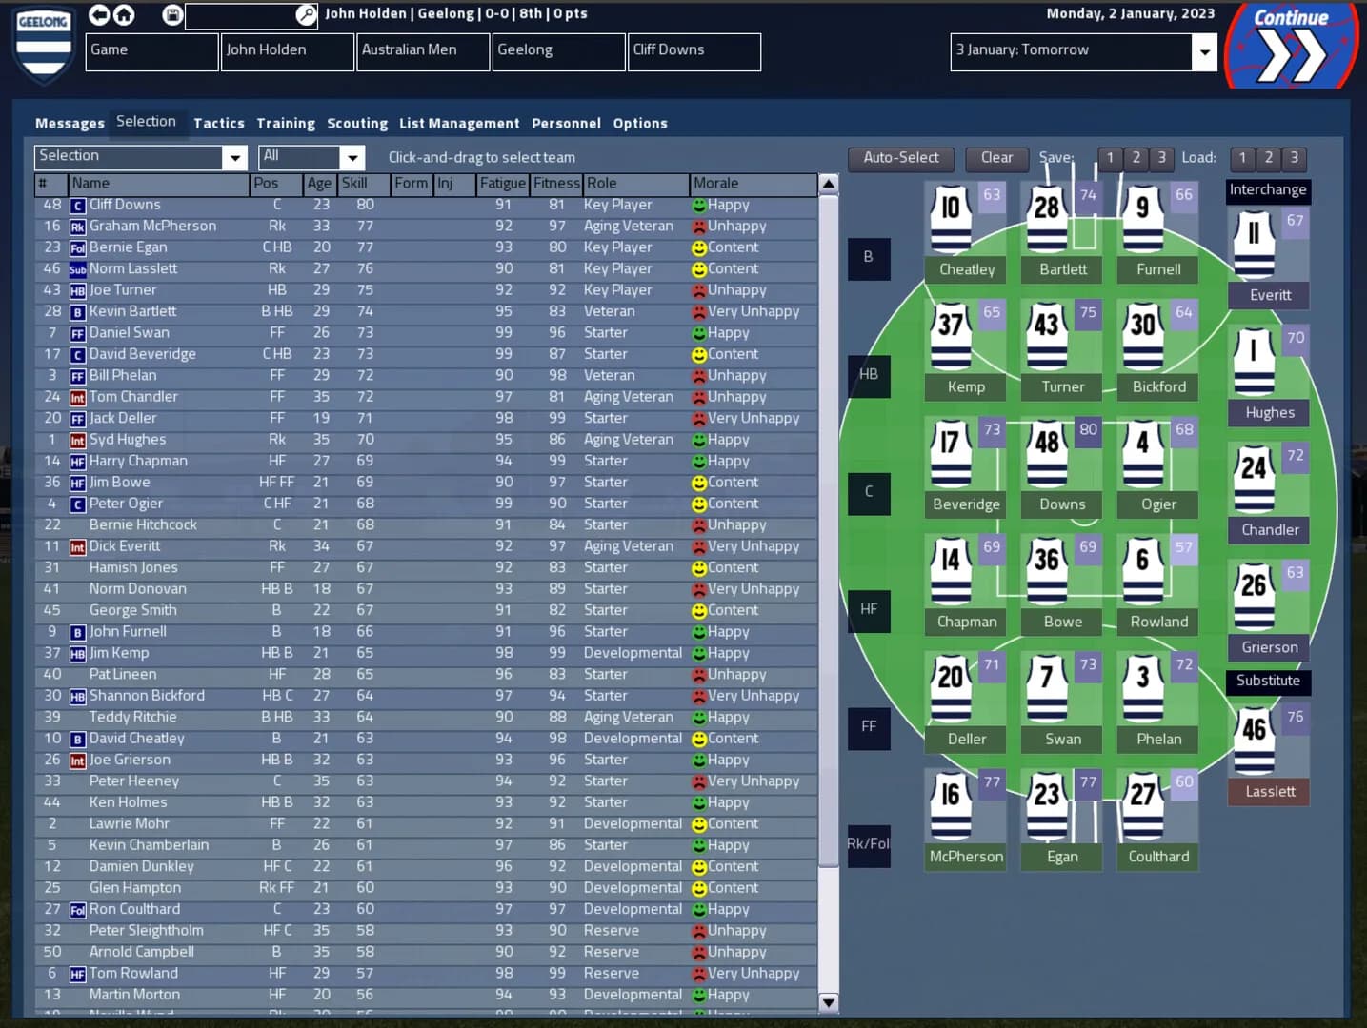Switch to the Scouting tab

point(357,124)
